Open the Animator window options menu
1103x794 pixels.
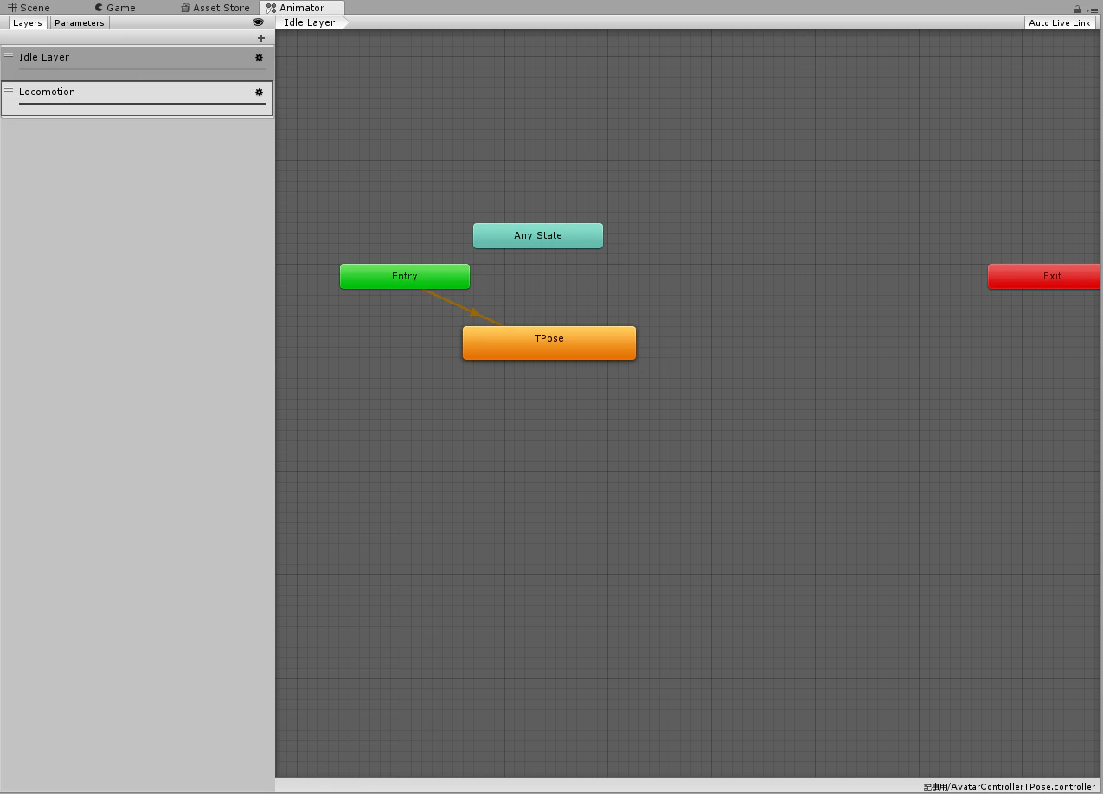click(x=1092, y=10)
